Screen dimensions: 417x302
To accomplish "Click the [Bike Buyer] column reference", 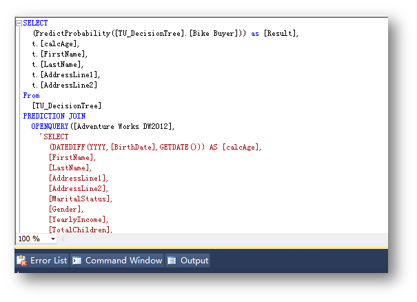I will click(213, 34).
